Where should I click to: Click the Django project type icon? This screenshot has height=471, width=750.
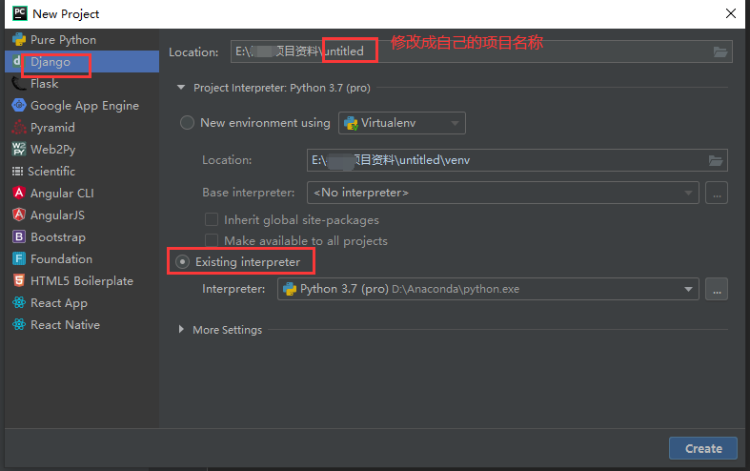[x=17, y=61]
